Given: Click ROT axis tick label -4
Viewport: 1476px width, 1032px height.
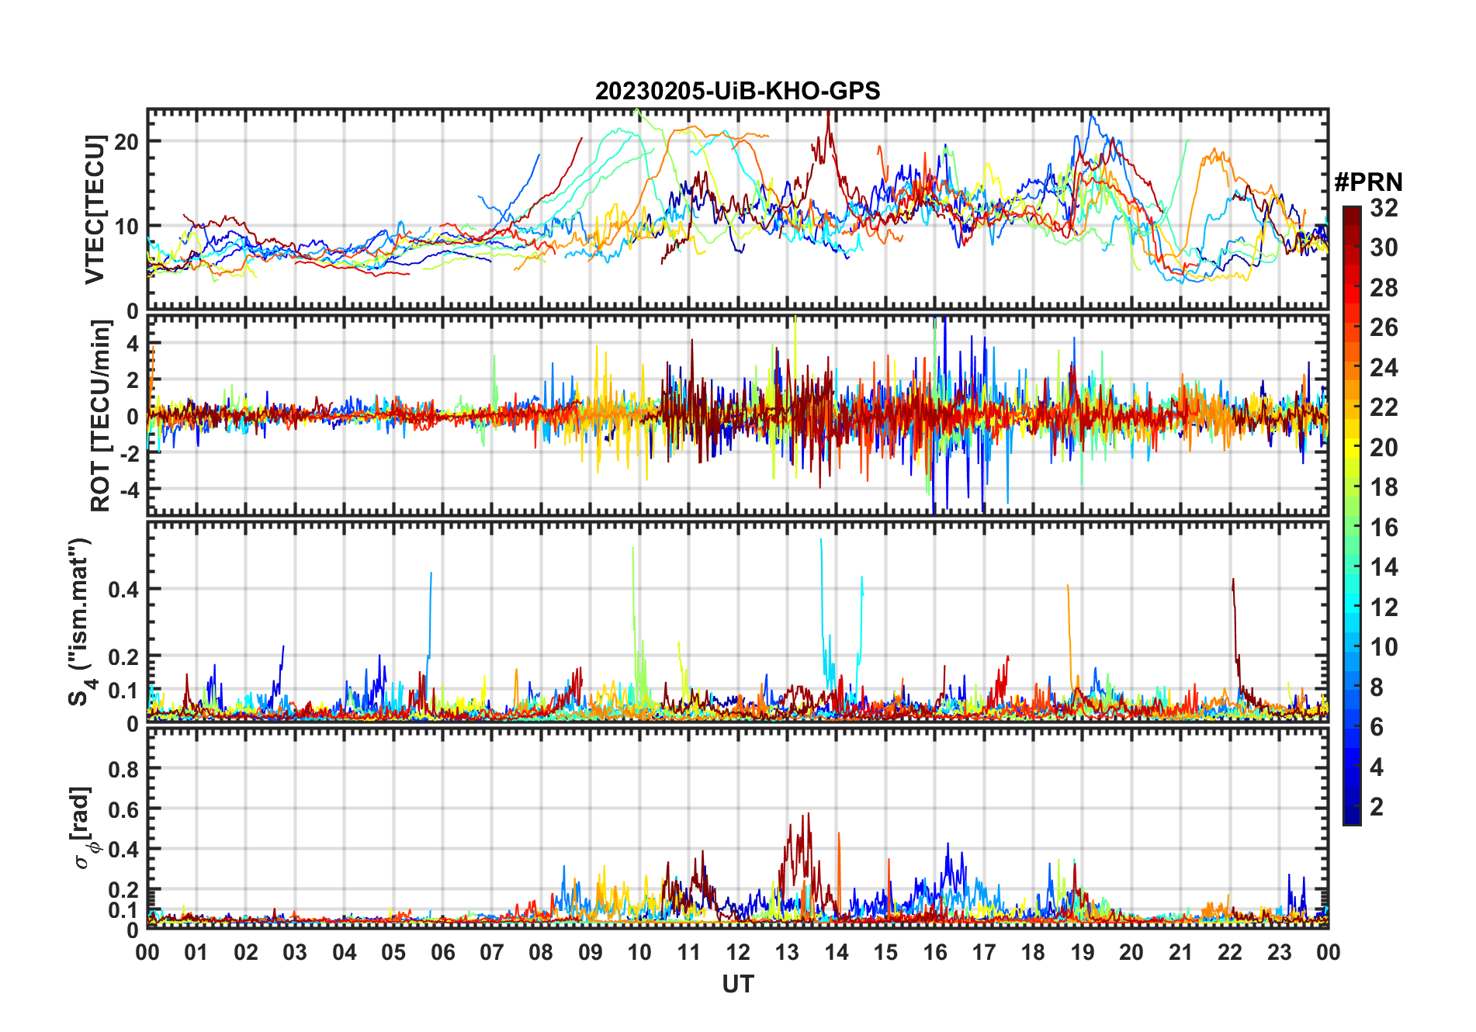Looking at the screenshot, I should tap(129, 490).
